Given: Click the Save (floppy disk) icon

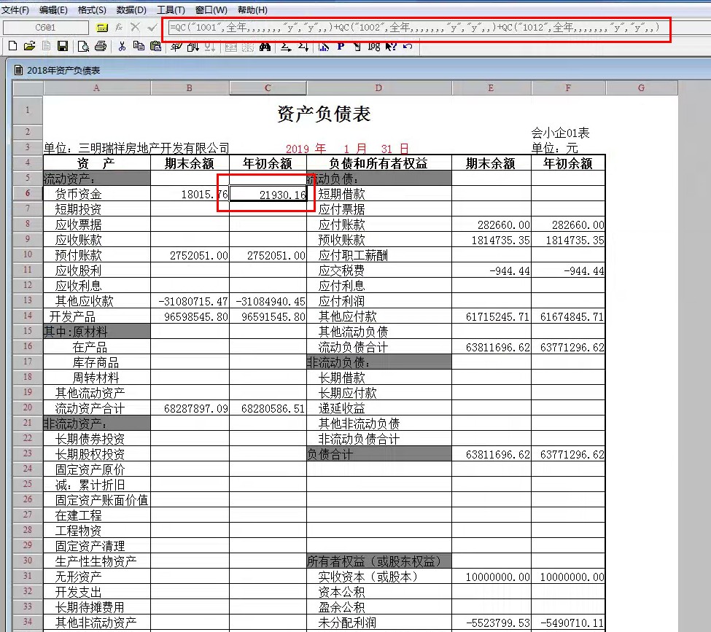Looking at the screenshot, I should tap(63, 46).
